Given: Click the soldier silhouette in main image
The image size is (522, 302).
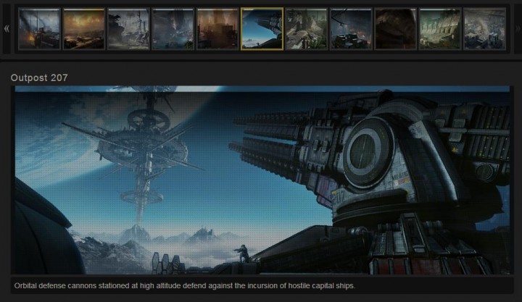Looking at the screenshot, I should [241, 252].
